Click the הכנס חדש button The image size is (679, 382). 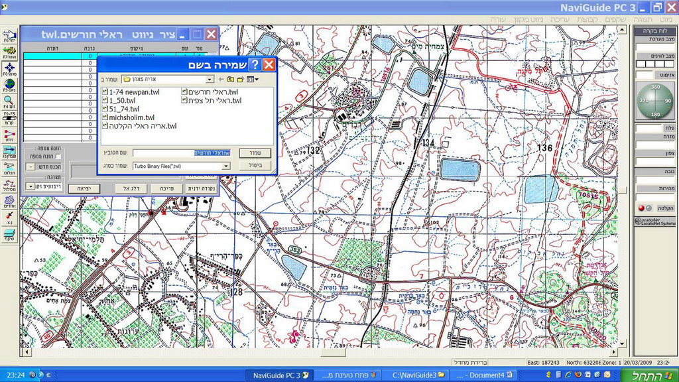point(49,166)
